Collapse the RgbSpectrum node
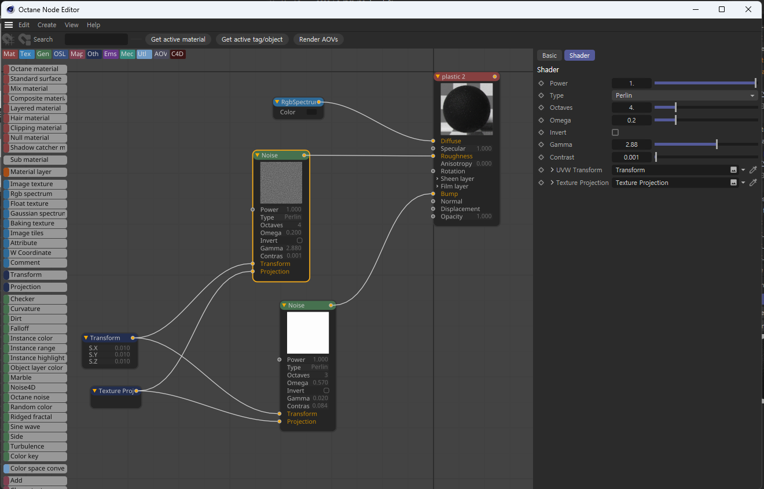 [x=277, y=102]
